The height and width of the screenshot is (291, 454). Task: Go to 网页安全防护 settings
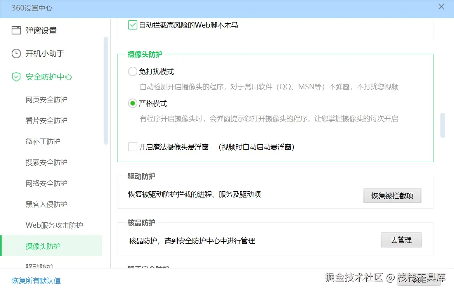(47, 100)
